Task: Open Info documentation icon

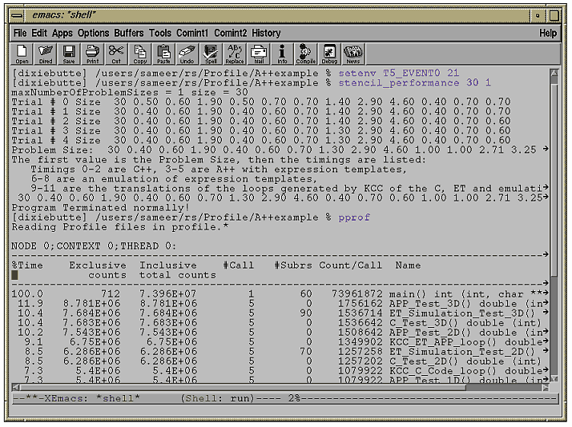Action: point(282,54)
